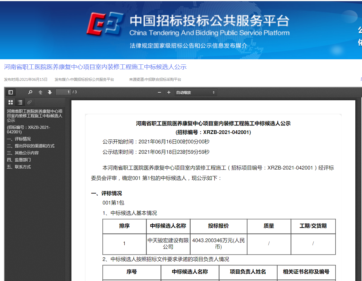Click 发布媒介:中国招标投标公共服务平台 text
The image size is (362, 281).
84,79
